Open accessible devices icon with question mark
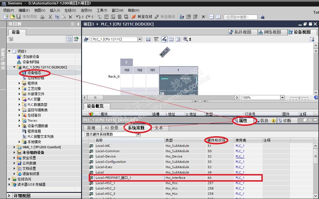 tap(182, 17)
